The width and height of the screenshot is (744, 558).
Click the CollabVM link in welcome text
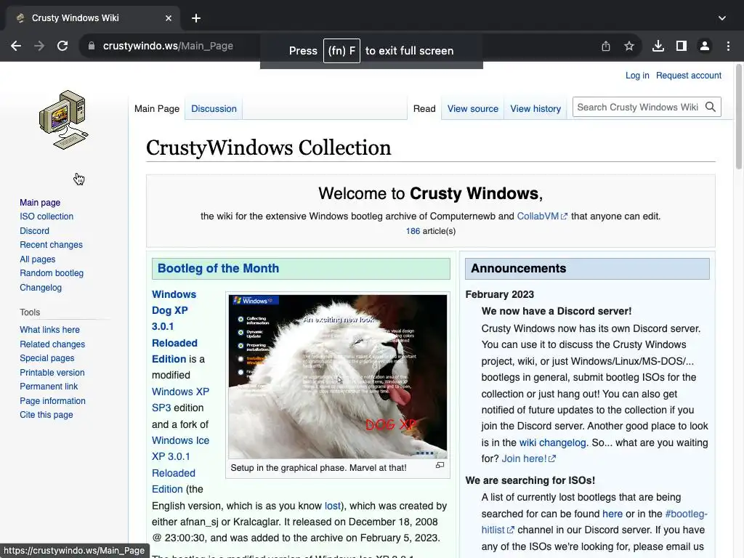(x=538, y=217)
